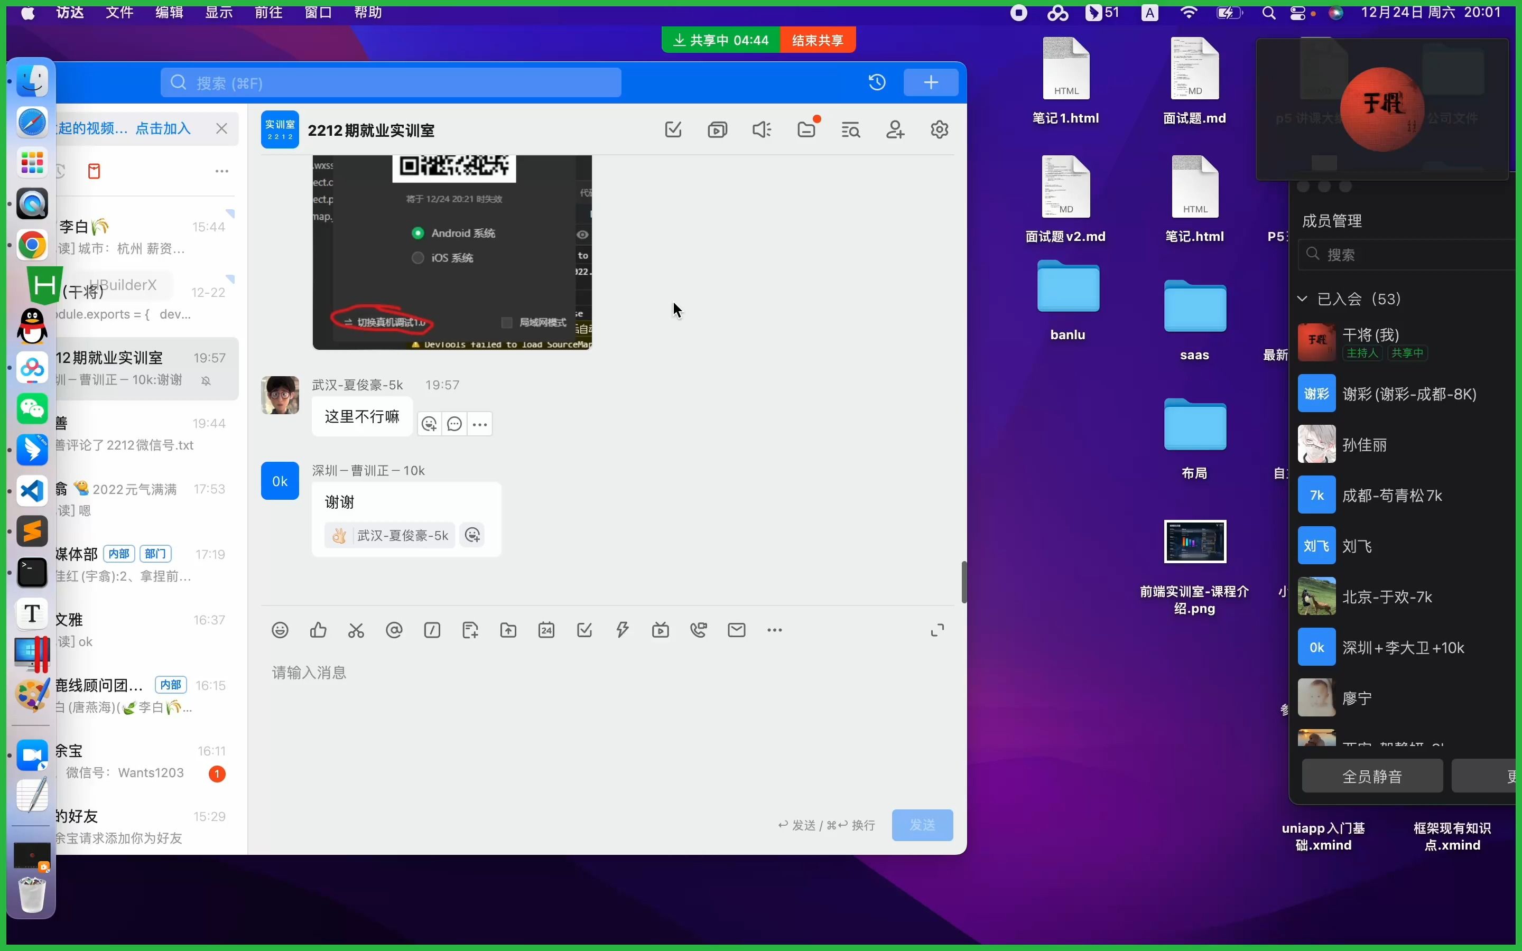Focus the 搜索 (⌘F) search field
Image resolution: width=1522 pixels, height=951 pixels.
[x=391, y=83]
